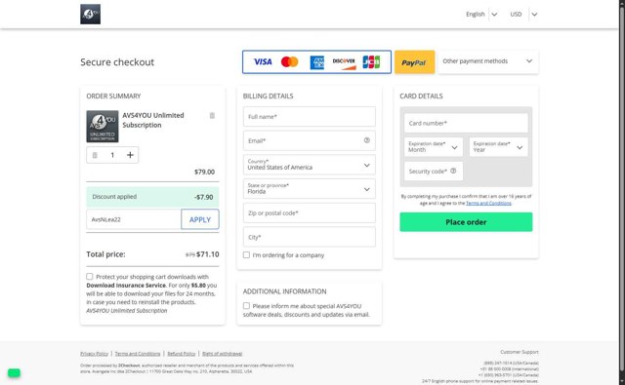The image size is (625, 385).
Task: Focus the Security code field
Action: pos(434,172)
